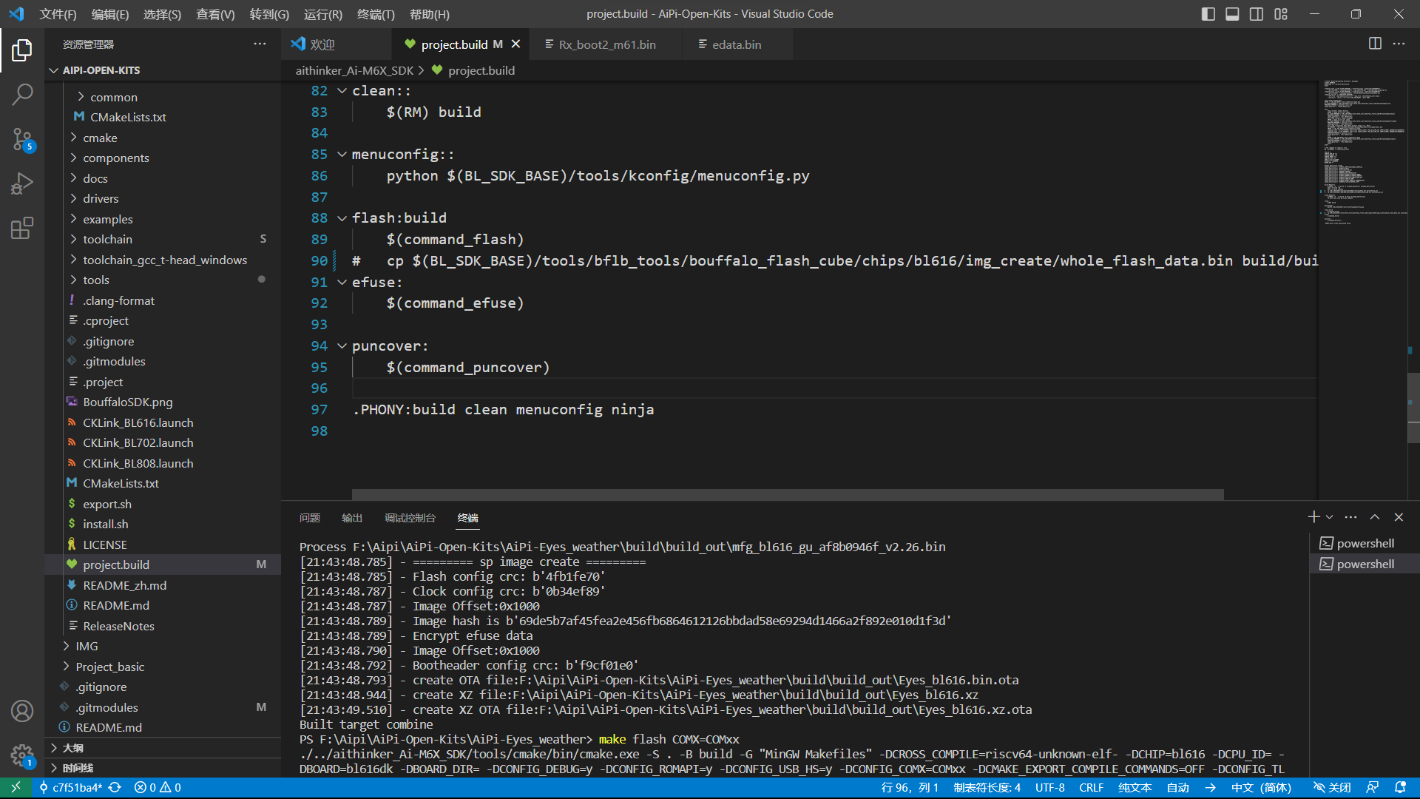Screen dimensions: 1420x799
Task: Open the 编辑(E) menu
Action: pyautogui.click(x=110, y=14)
